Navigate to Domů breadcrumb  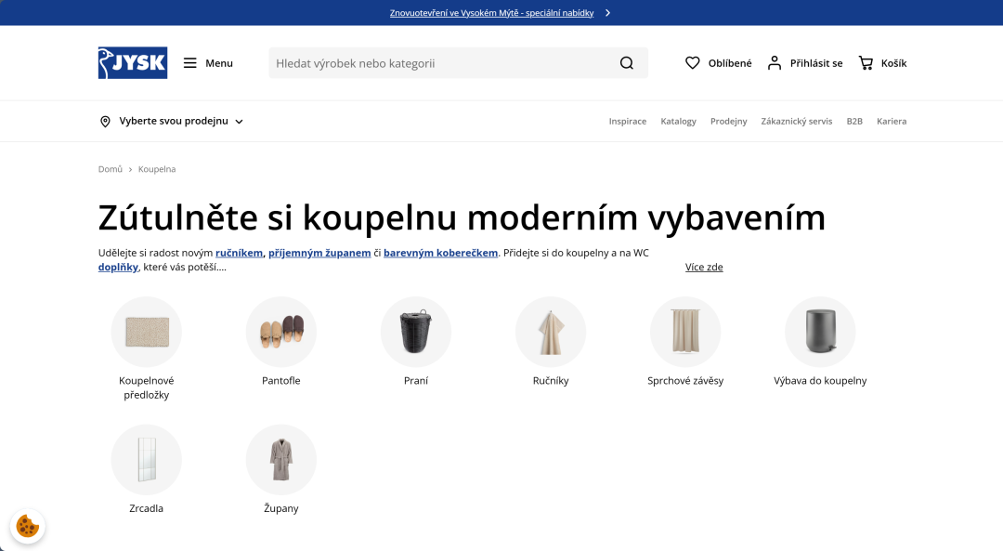point(111,169)
